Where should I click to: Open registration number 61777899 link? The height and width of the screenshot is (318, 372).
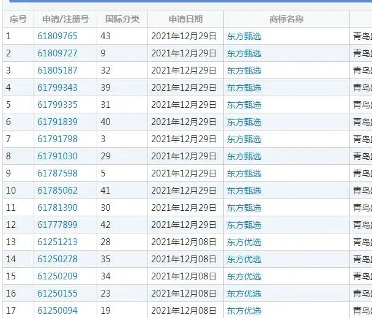(58, 225)
